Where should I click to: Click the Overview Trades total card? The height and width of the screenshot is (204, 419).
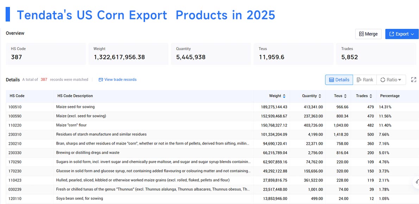(376, 54)
